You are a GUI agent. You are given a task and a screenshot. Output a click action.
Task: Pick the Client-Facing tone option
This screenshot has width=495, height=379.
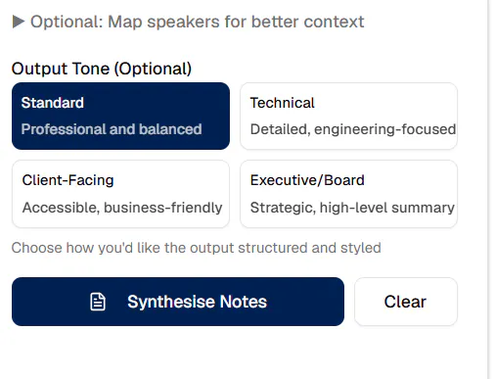[x=120, y=194]
